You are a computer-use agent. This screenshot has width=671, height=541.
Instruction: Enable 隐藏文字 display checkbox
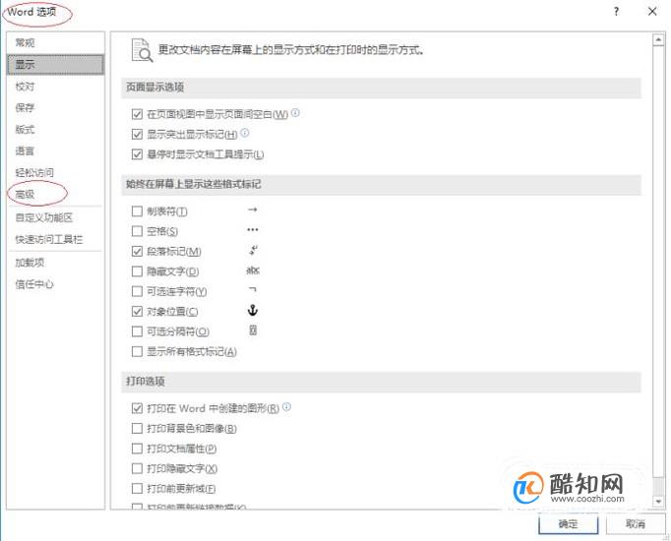137,271
